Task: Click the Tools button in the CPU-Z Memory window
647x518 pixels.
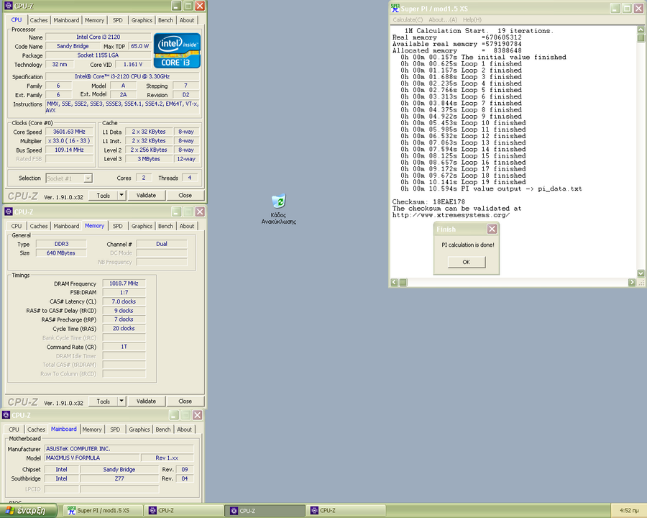Action: coord(103,401)
